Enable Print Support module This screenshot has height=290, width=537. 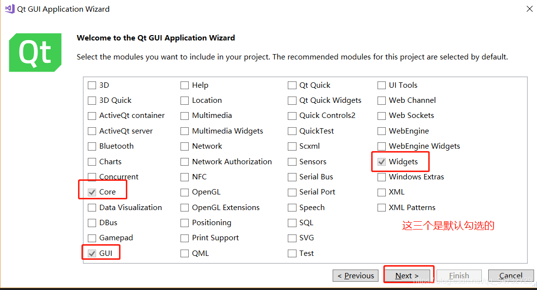[x=184, y=238]
